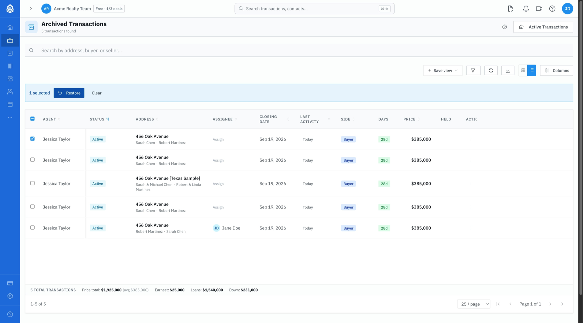Click Jane Doe assignee cell
The image size is (583, 323).
point(226,228)
